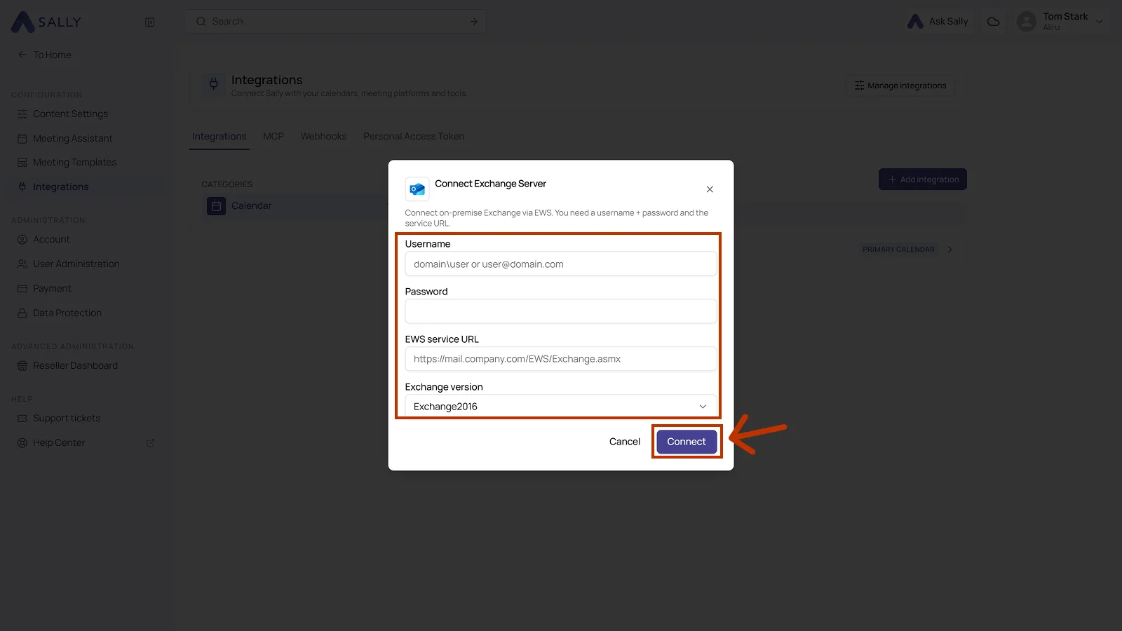The image size is (1122, 631).
Task: Click Reseller Dashboard store icon
Action: click(22, 365)
